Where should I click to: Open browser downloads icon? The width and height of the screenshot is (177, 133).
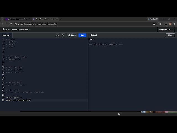pyautogui.click(x=166, y=24)
